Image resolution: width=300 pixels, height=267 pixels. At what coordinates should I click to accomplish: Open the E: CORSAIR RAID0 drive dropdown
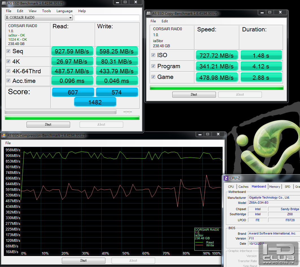(39, 18)
